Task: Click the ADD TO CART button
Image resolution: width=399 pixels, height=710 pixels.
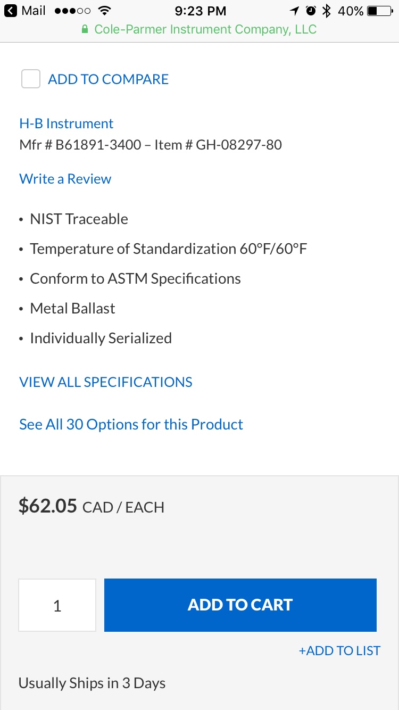Action: (x=240, y=605)
